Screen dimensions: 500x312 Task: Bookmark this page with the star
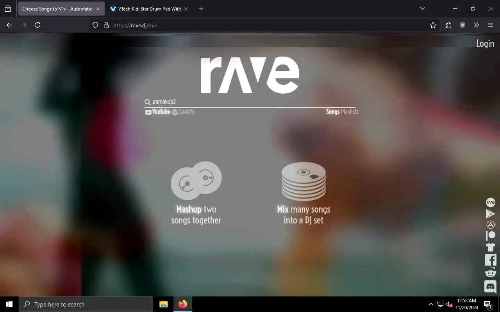click(x=433, y=25)
